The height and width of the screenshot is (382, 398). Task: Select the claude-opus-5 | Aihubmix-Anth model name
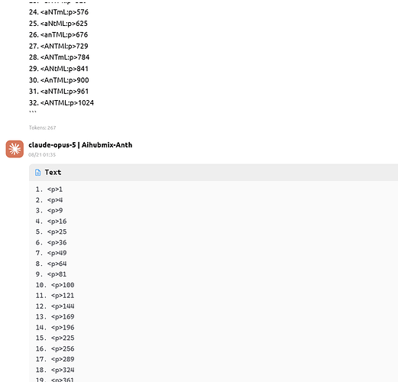[80, 145]
